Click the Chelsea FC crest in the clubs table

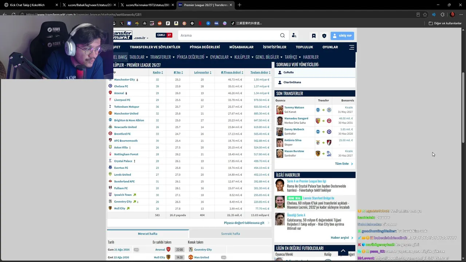110,86
